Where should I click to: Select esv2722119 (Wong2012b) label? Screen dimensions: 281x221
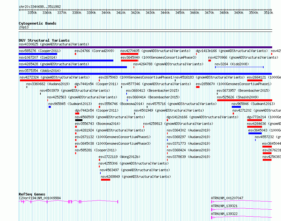120,157
